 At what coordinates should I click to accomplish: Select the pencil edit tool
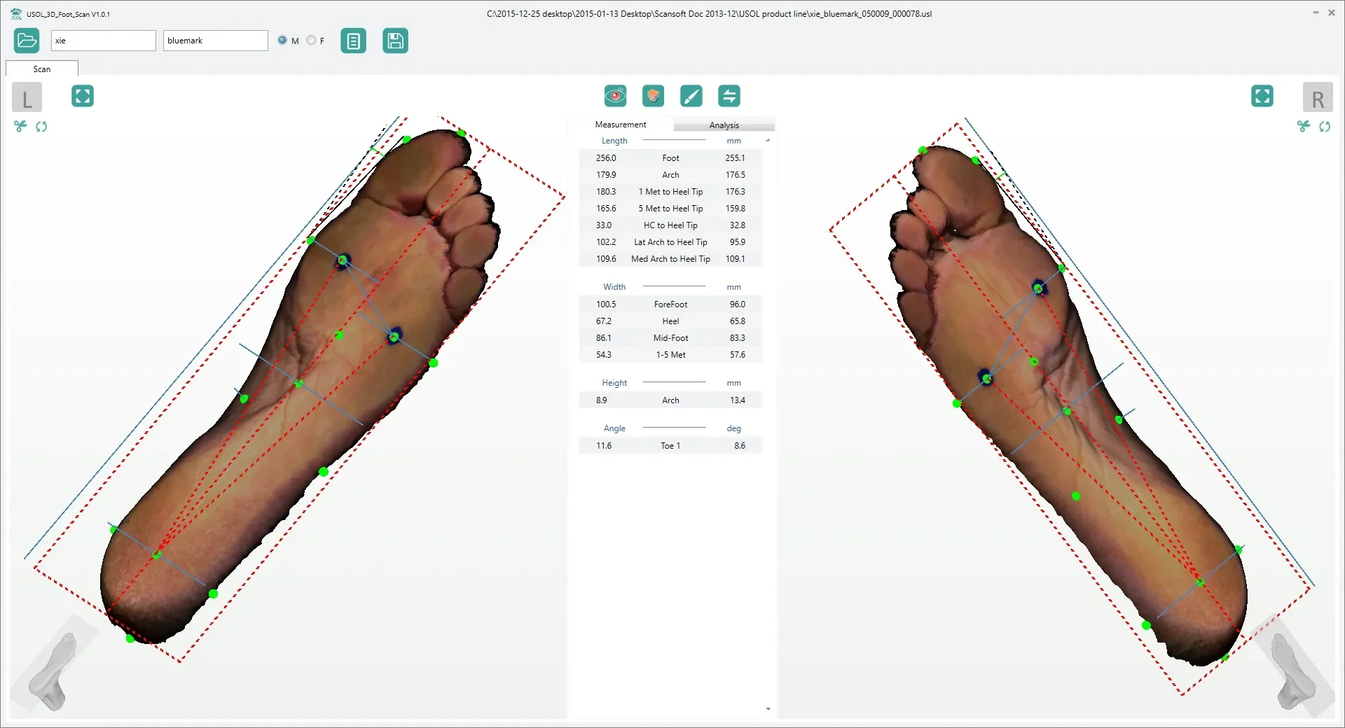click(x=691, y=96)
